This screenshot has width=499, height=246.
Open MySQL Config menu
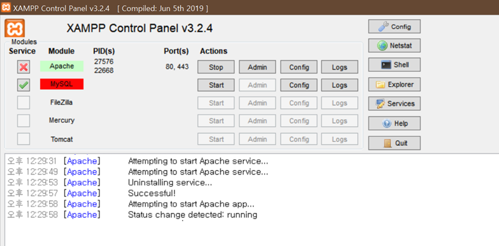(299, 85)
